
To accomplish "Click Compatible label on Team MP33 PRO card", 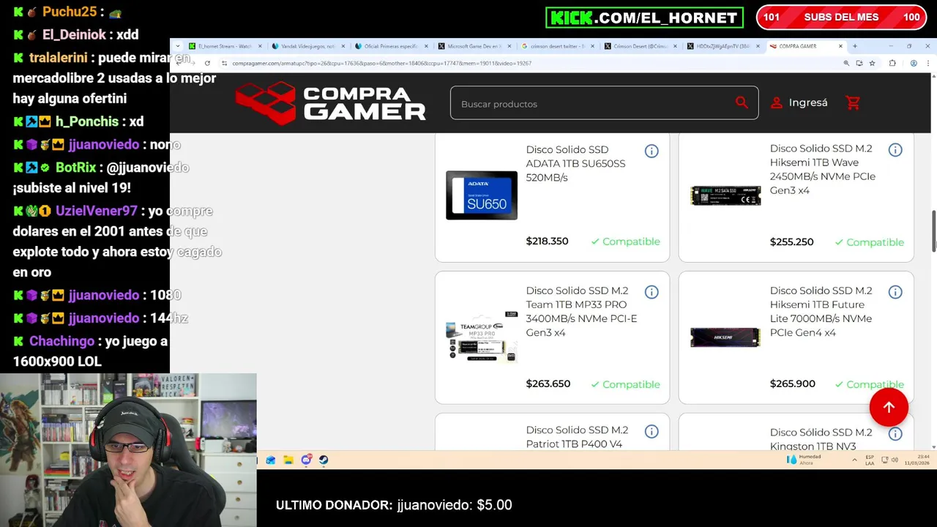I will click(625, 384).
